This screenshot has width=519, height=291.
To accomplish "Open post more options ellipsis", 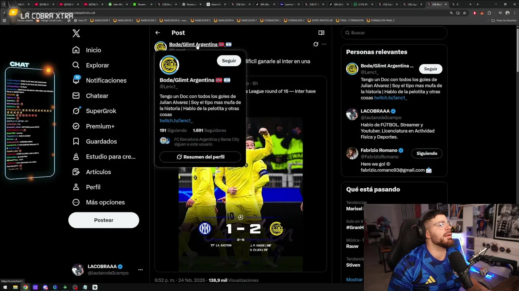I will pos(324,44).
